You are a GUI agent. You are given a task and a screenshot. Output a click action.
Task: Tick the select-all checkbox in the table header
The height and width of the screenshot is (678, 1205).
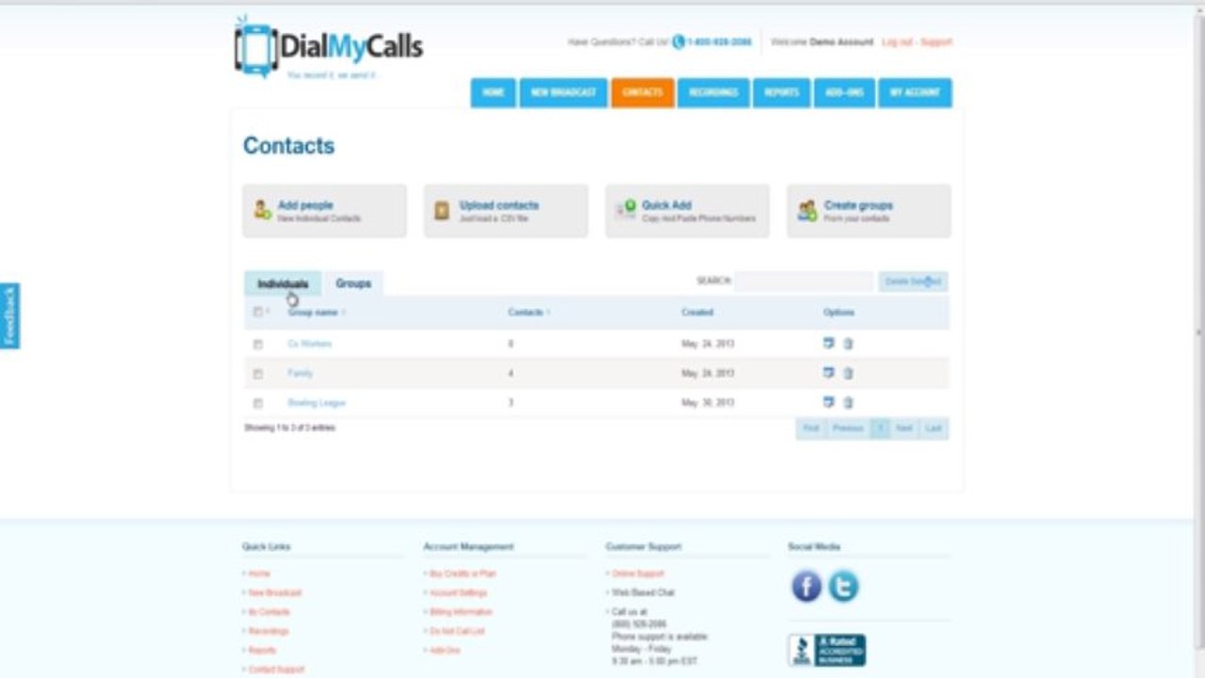click(257, 312)
